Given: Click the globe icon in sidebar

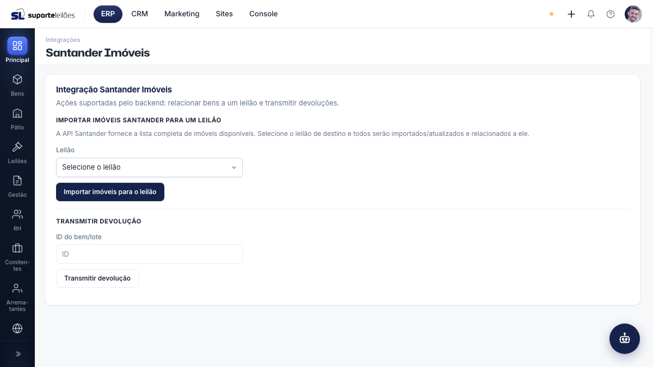Looking at the screenshot, I should (17, 328).
